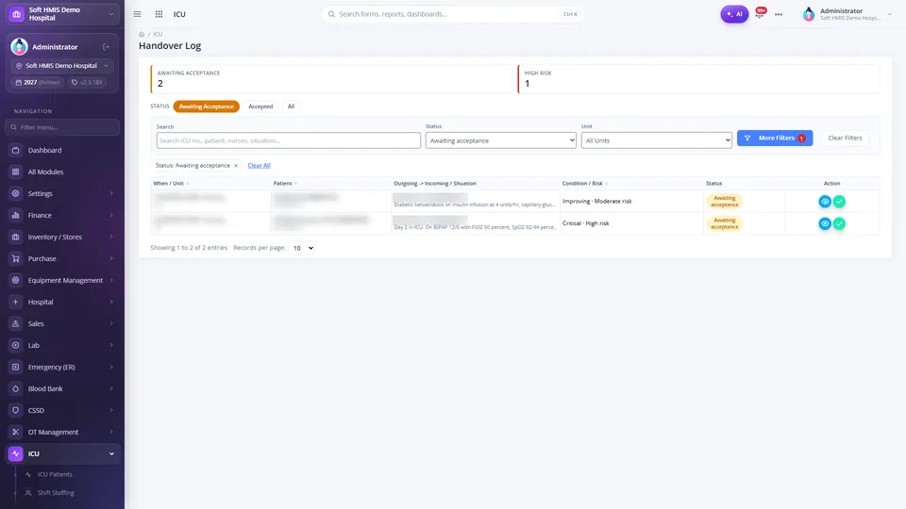Expand the Settings sidebar menu
Viewport: 906px width, 509px height.
62,193
